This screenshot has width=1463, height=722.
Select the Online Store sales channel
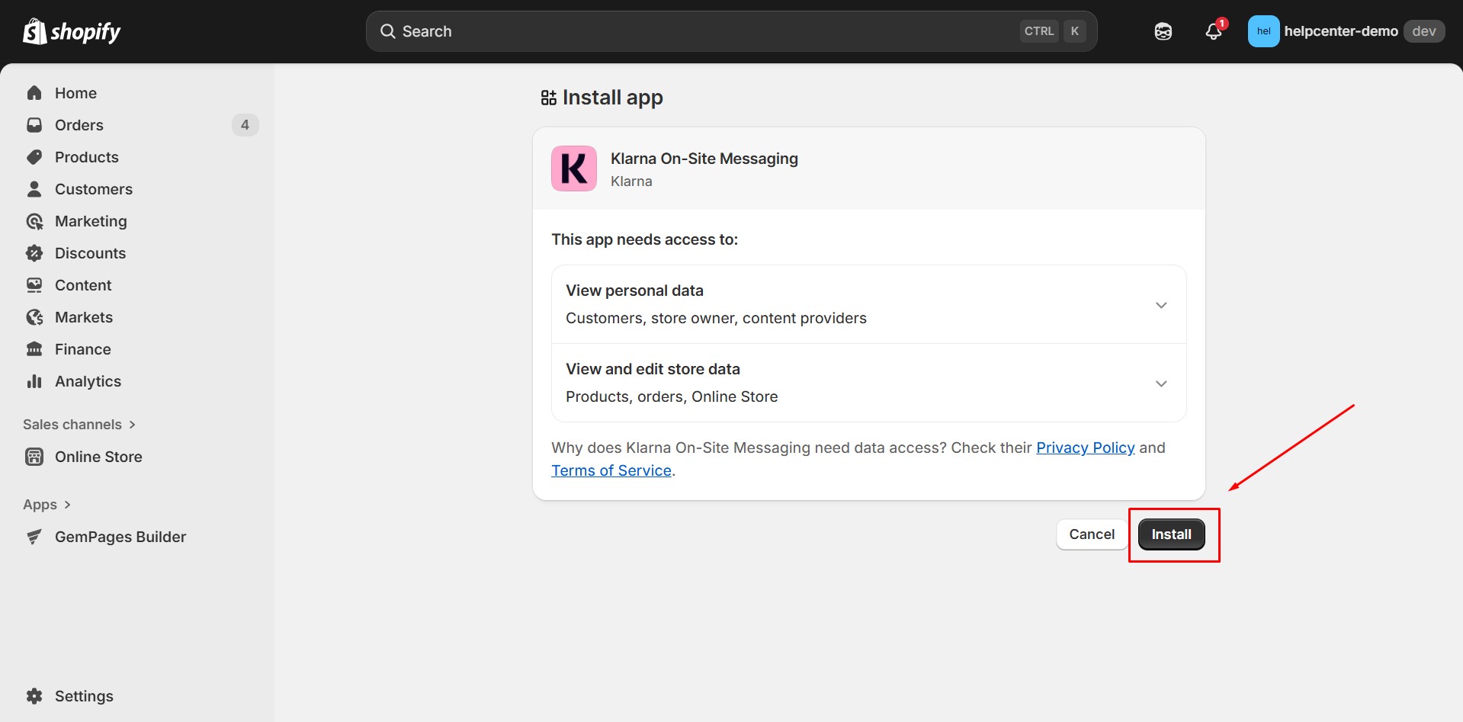click(98, 456)
